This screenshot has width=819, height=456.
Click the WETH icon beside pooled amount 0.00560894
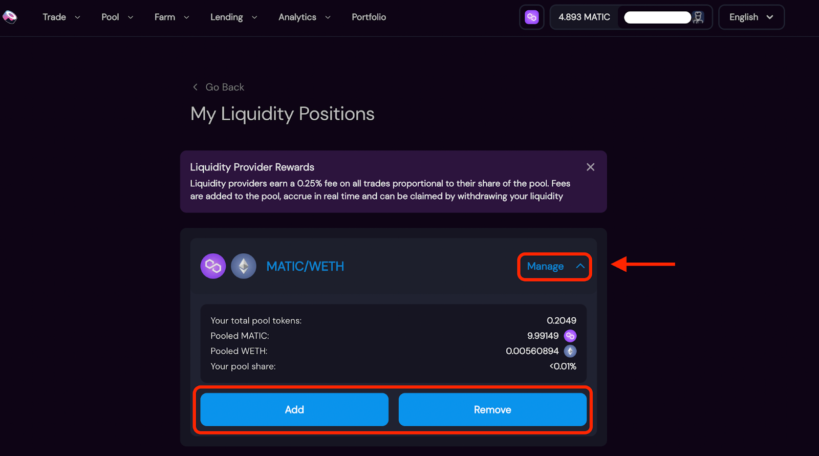570,351
